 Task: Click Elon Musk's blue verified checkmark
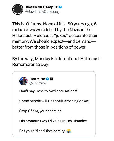coord(47,79)
